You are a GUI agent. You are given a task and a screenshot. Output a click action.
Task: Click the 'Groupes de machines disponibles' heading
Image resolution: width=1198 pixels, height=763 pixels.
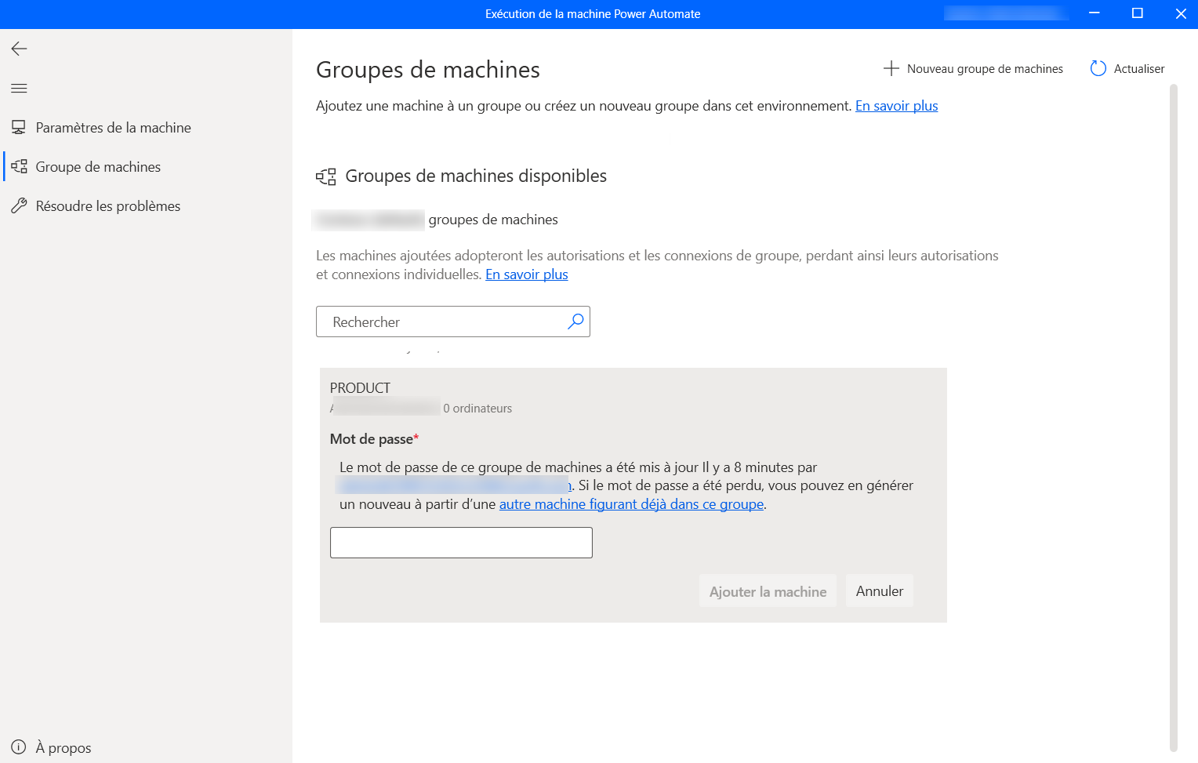pyautogui.click(x=476, y=176)
